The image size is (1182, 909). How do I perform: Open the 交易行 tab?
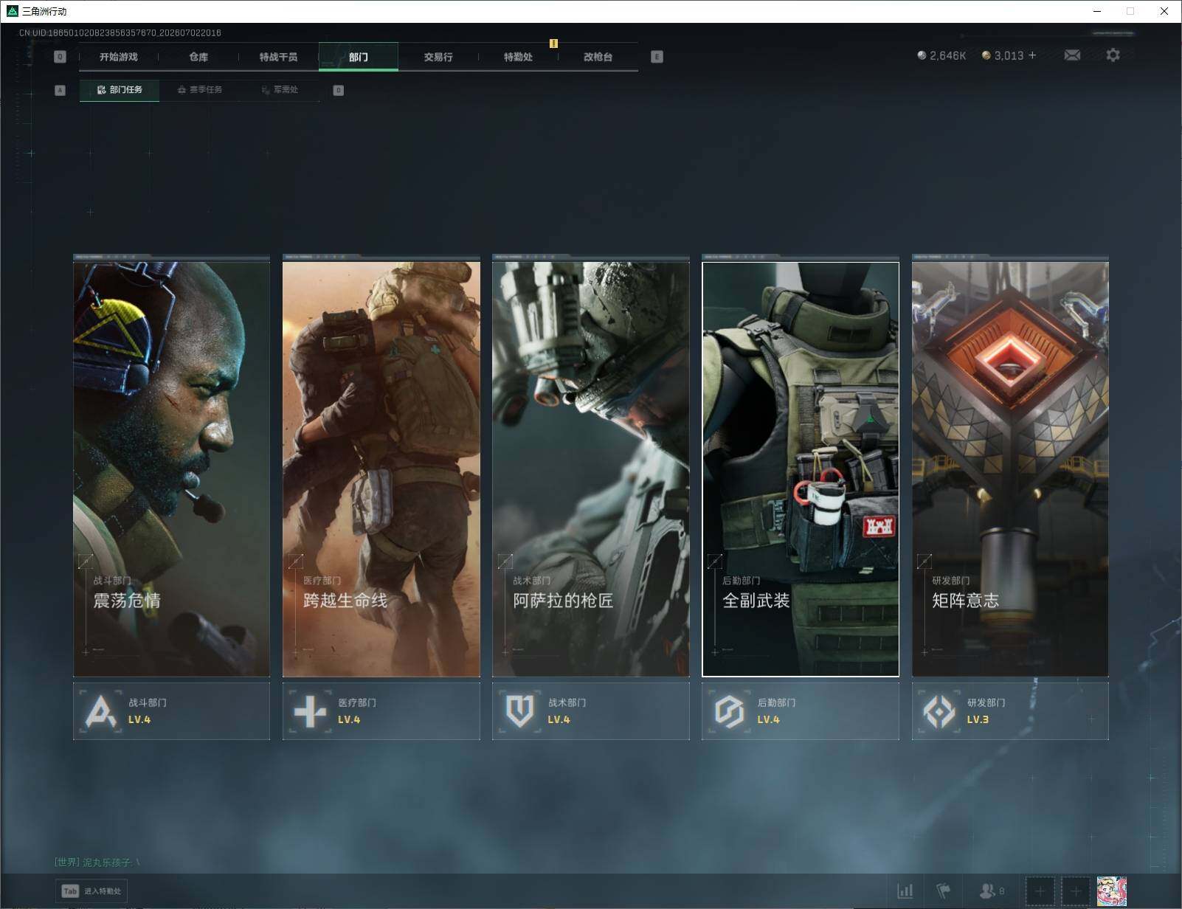[x=438, y=57]
